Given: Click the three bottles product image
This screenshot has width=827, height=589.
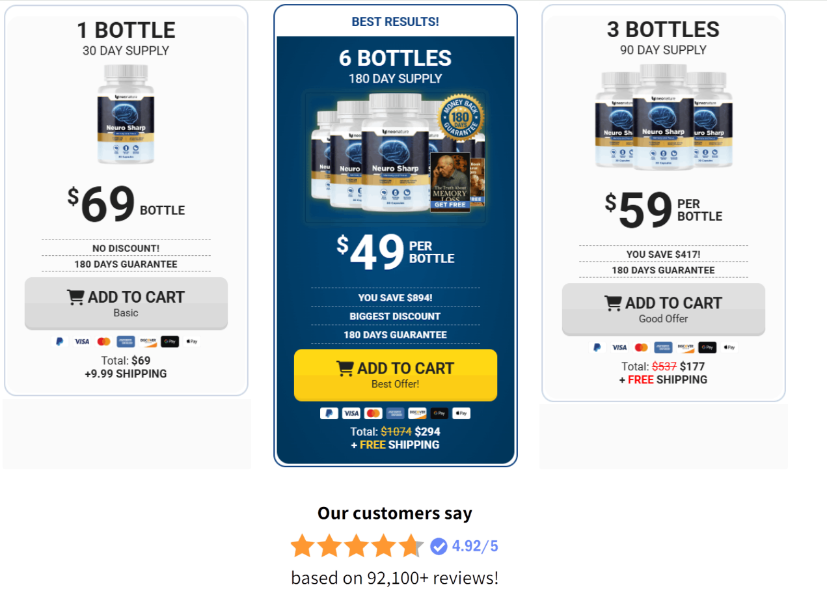Looking at the screenshot, I should coord(663,117).
